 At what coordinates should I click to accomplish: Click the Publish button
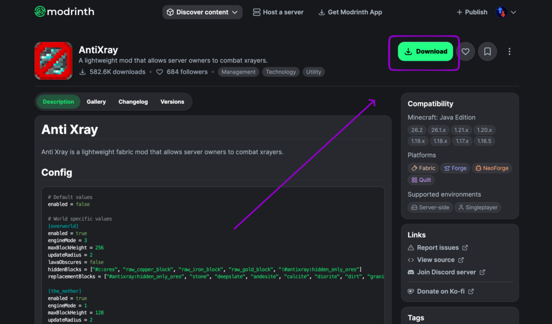pyautogui.click(x=472, y=12)
